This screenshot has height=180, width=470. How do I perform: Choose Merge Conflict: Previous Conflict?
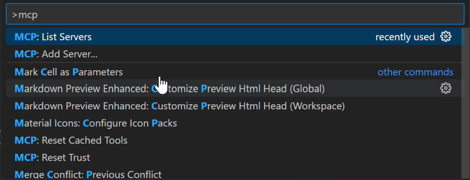point(235,174)
